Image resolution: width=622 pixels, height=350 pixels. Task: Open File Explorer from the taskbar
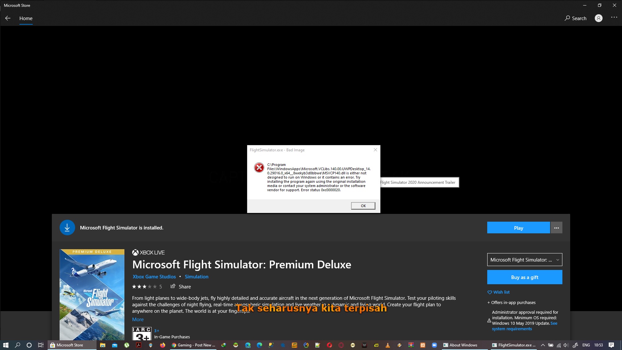click(103, 345)
